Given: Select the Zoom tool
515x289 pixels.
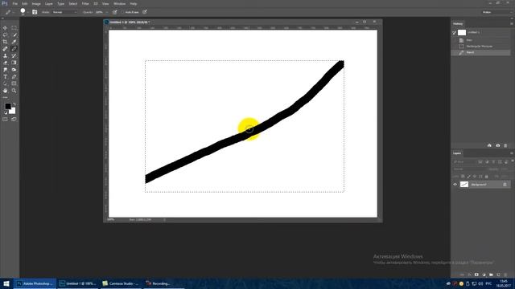Looking at the screenshot, I should (x=14, y=91).
